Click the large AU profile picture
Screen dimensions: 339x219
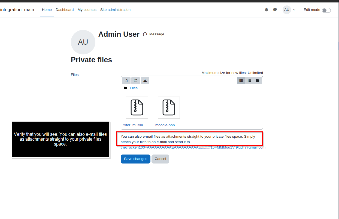(83, 42)
